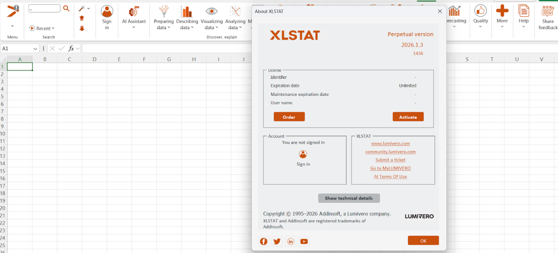Viewport: 558px width, 253px height.
Task: Click the formula bar Enter checkmark icon
Action: tap(62, 48)
